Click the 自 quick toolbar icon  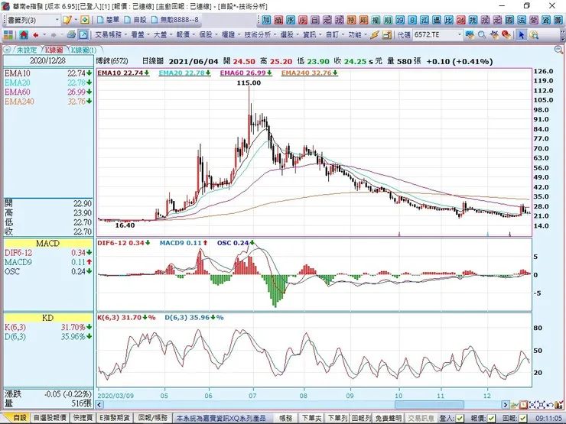315,20
